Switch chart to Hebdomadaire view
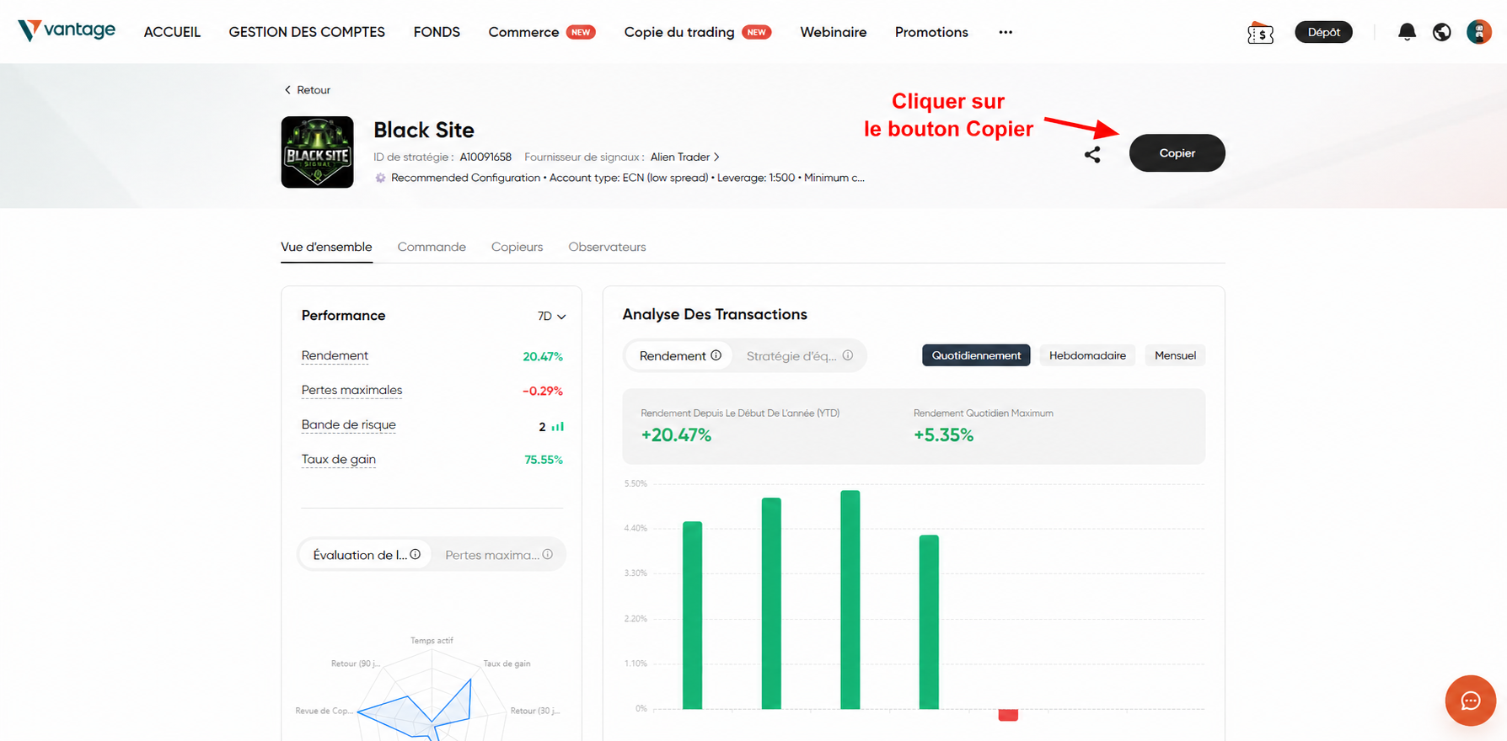The height and width of the screenshot is (741, 1507). click(x=1086, y=355)
